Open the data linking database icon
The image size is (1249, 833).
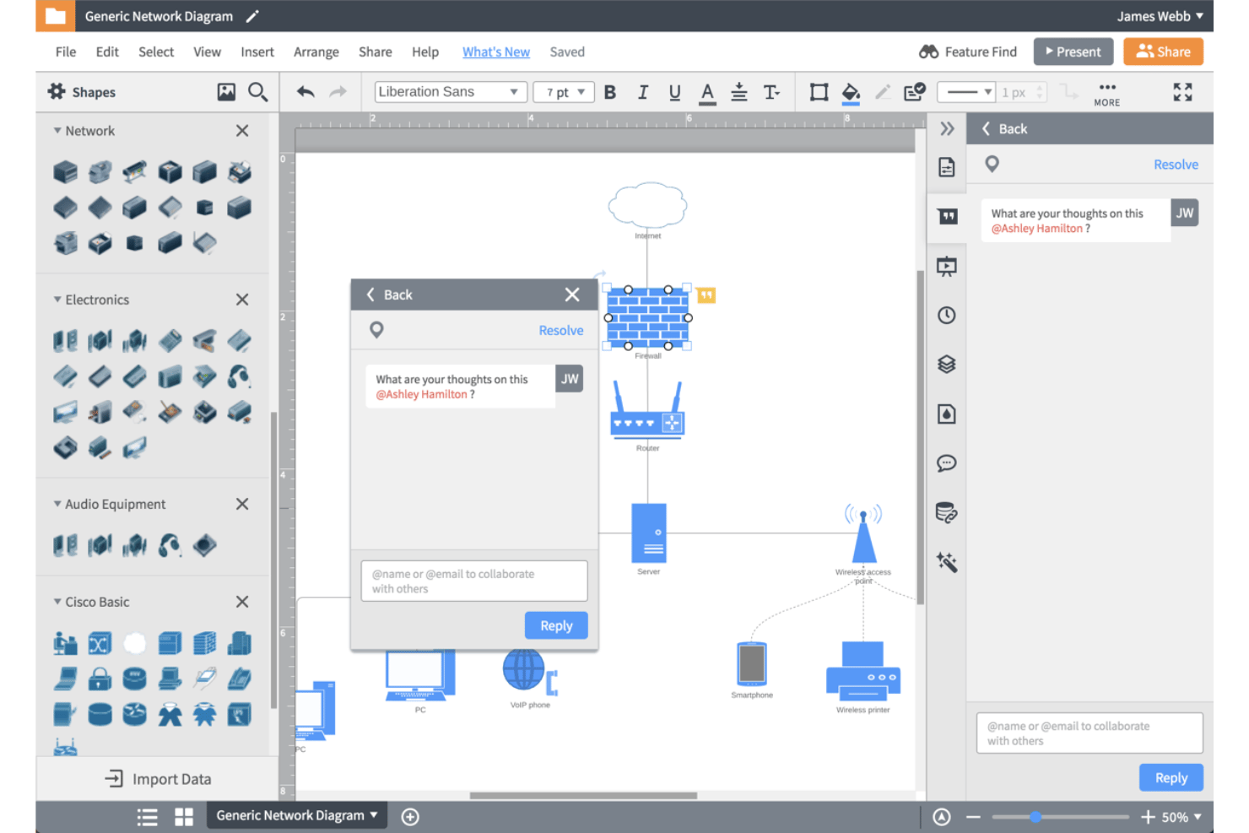[x=947, y=512]
